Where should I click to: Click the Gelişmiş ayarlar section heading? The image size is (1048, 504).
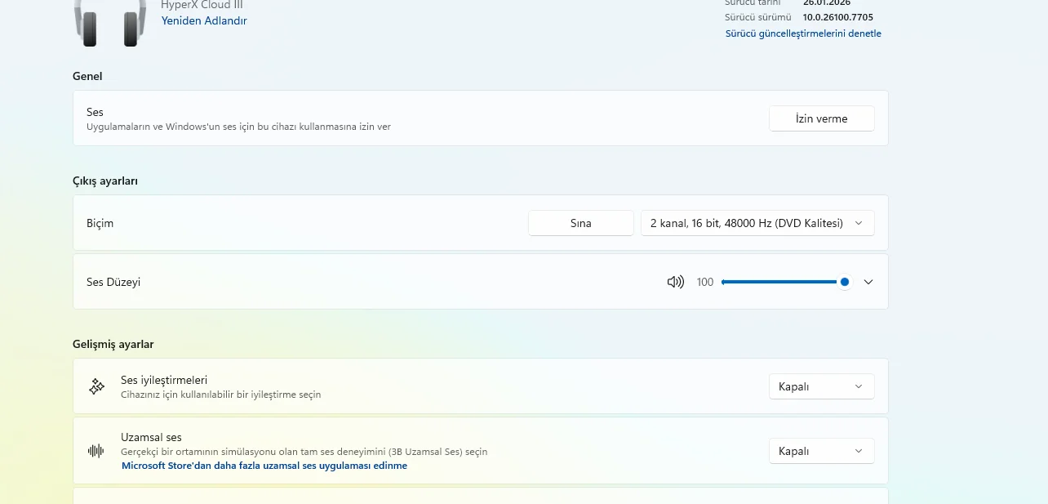tap(113, 344)
